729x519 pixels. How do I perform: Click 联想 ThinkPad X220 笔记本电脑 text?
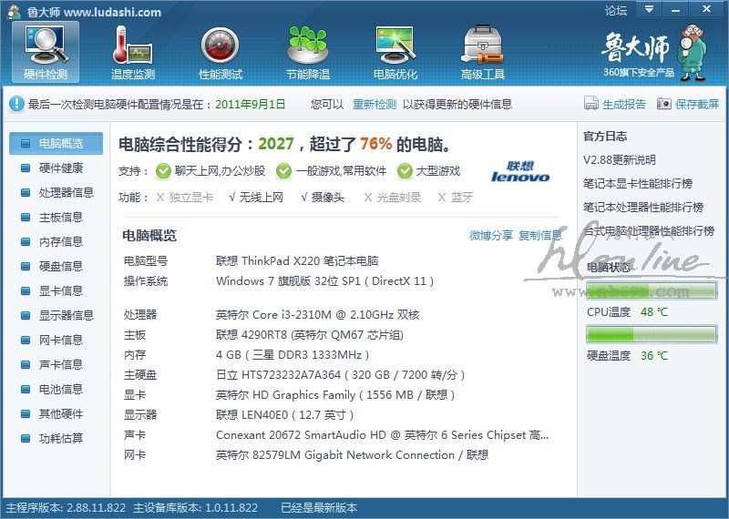coord(297,260)
